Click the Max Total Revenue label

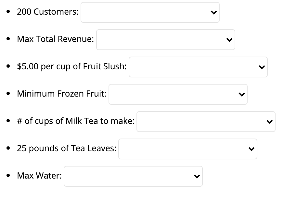[x=55, y=39]
